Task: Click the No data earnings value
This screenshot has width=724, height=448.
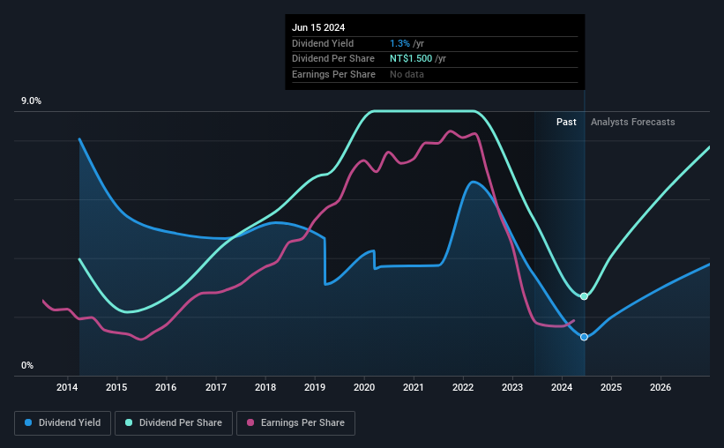Action: click(x=407, y=74)
